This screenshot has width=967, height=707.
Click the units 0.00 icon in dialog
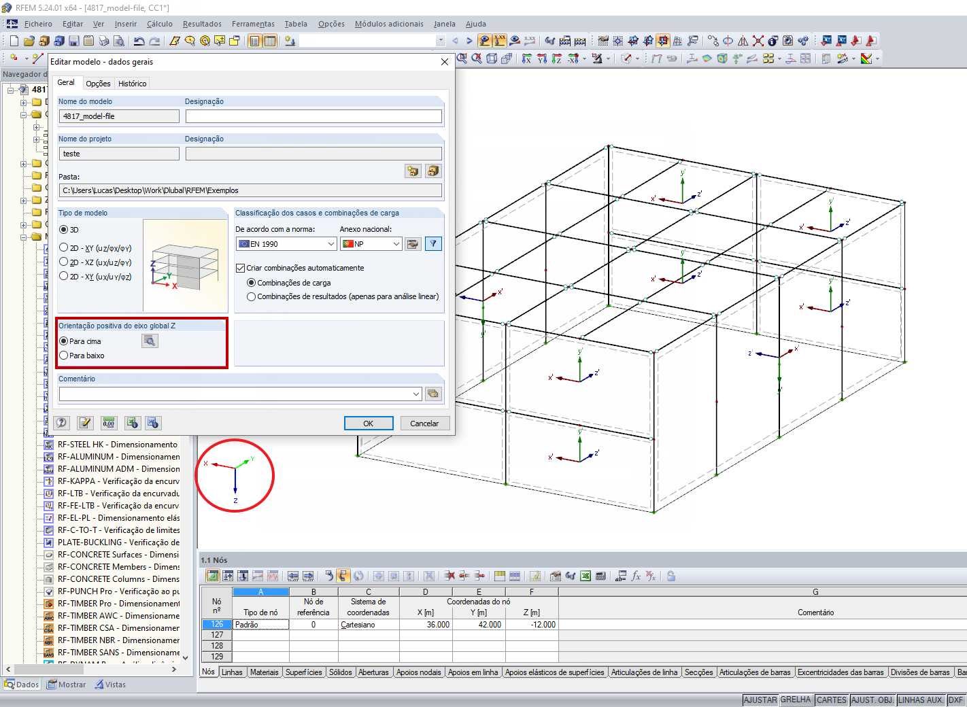pos(109,423)
